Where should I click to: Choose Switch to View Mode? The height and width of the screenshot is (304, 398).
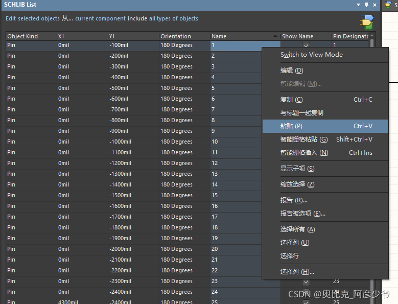tap(325, 55)
